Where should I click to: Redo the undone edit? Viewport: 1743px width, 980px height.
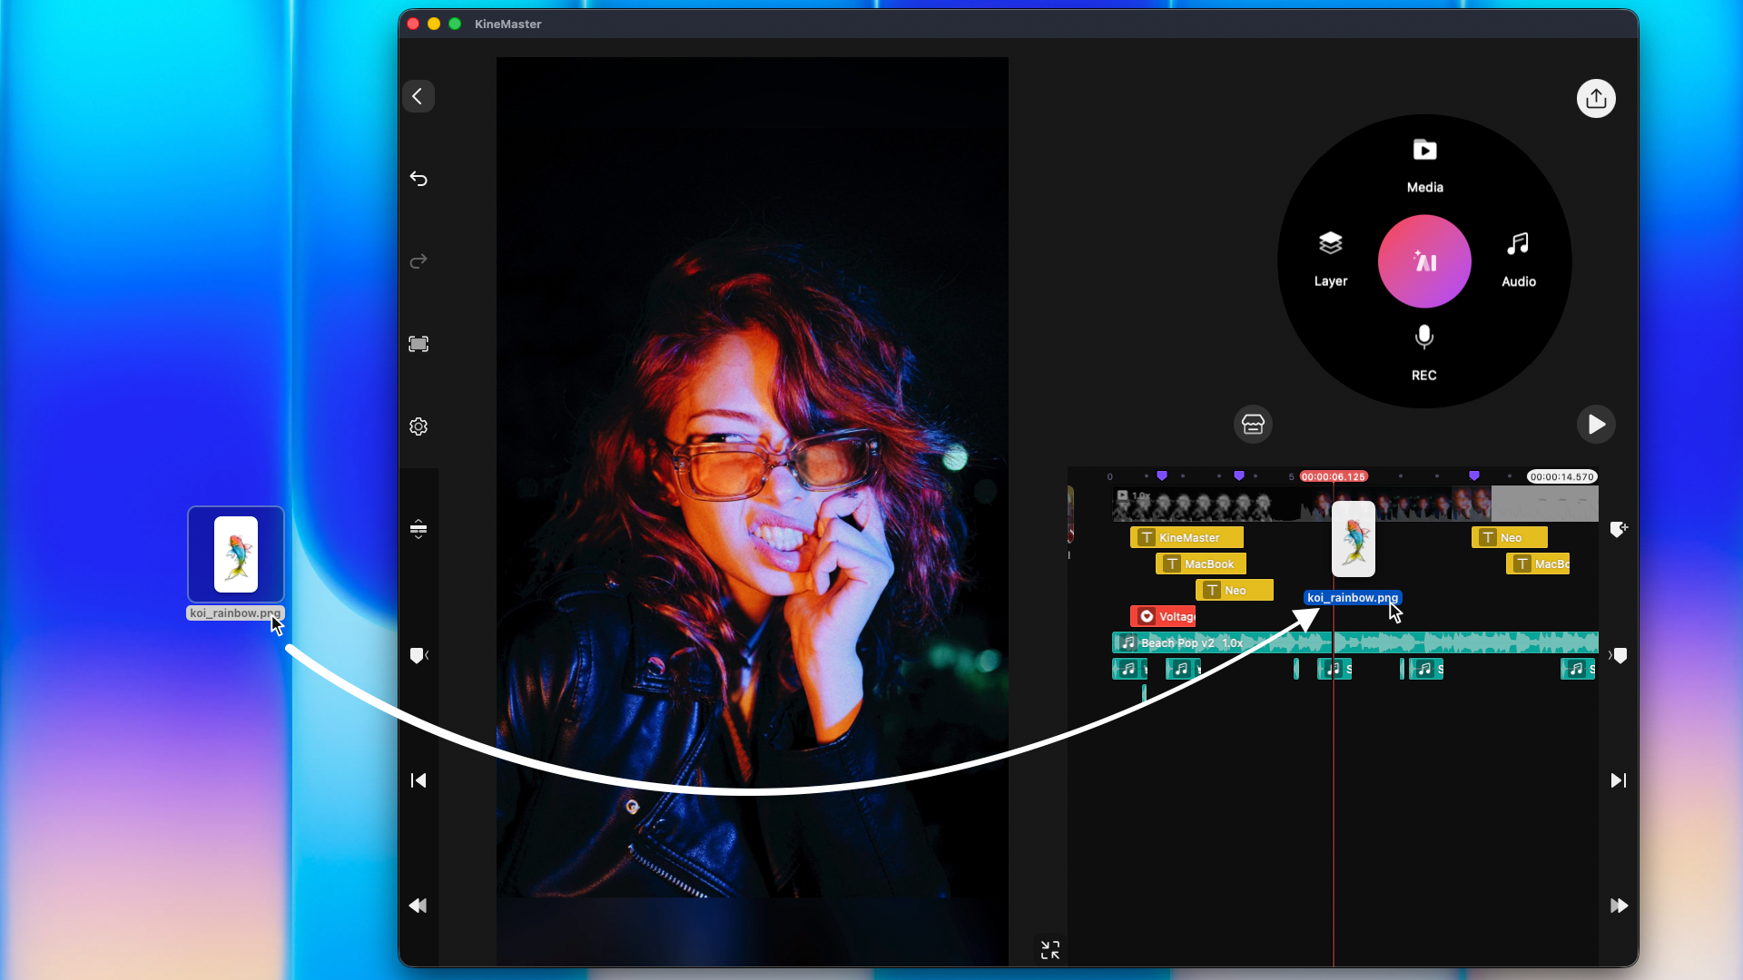tap(419, 261)
